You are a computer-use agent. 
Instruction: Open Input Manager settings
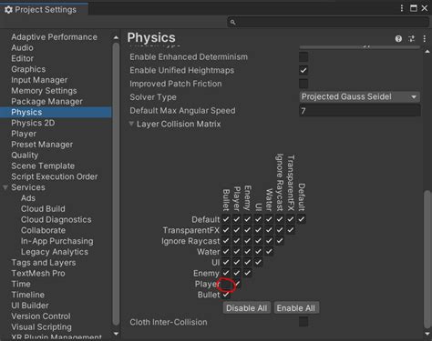(x=39, y=80)
